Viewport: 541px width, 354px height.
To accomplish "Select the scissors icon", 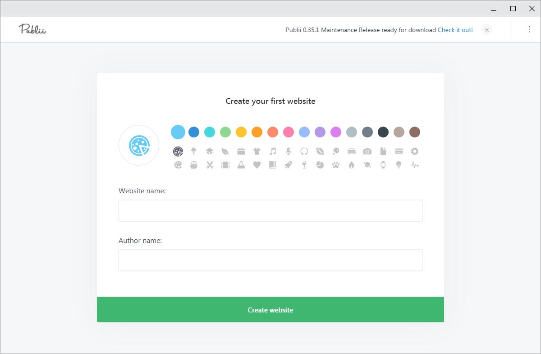I will tap(209, 165).
